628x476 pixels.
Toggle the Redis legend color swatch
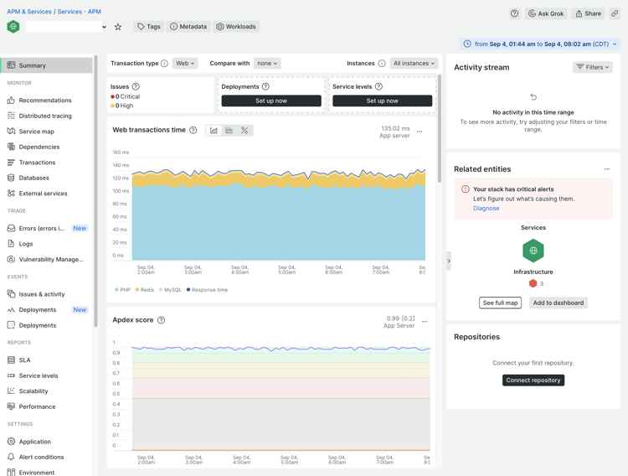(x=137, y=289)
